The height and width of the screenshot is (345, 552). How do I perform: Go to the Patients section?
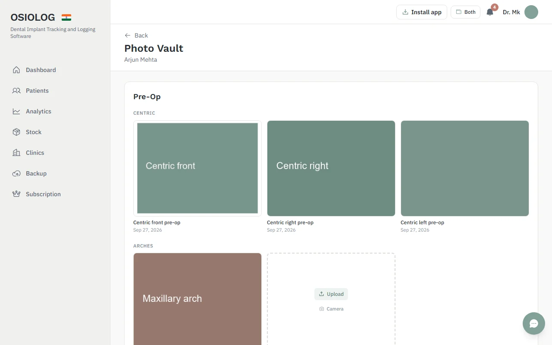pyautogui.click(x=55, y=91)
